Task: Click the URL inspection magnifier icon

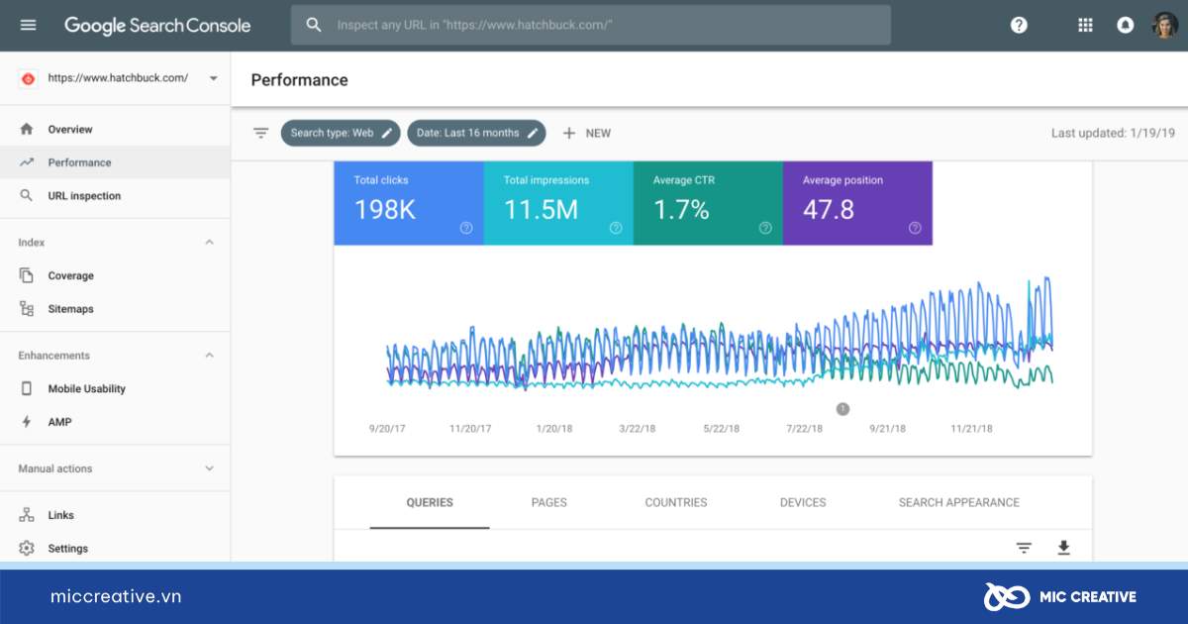Action: tap(27, 196)
